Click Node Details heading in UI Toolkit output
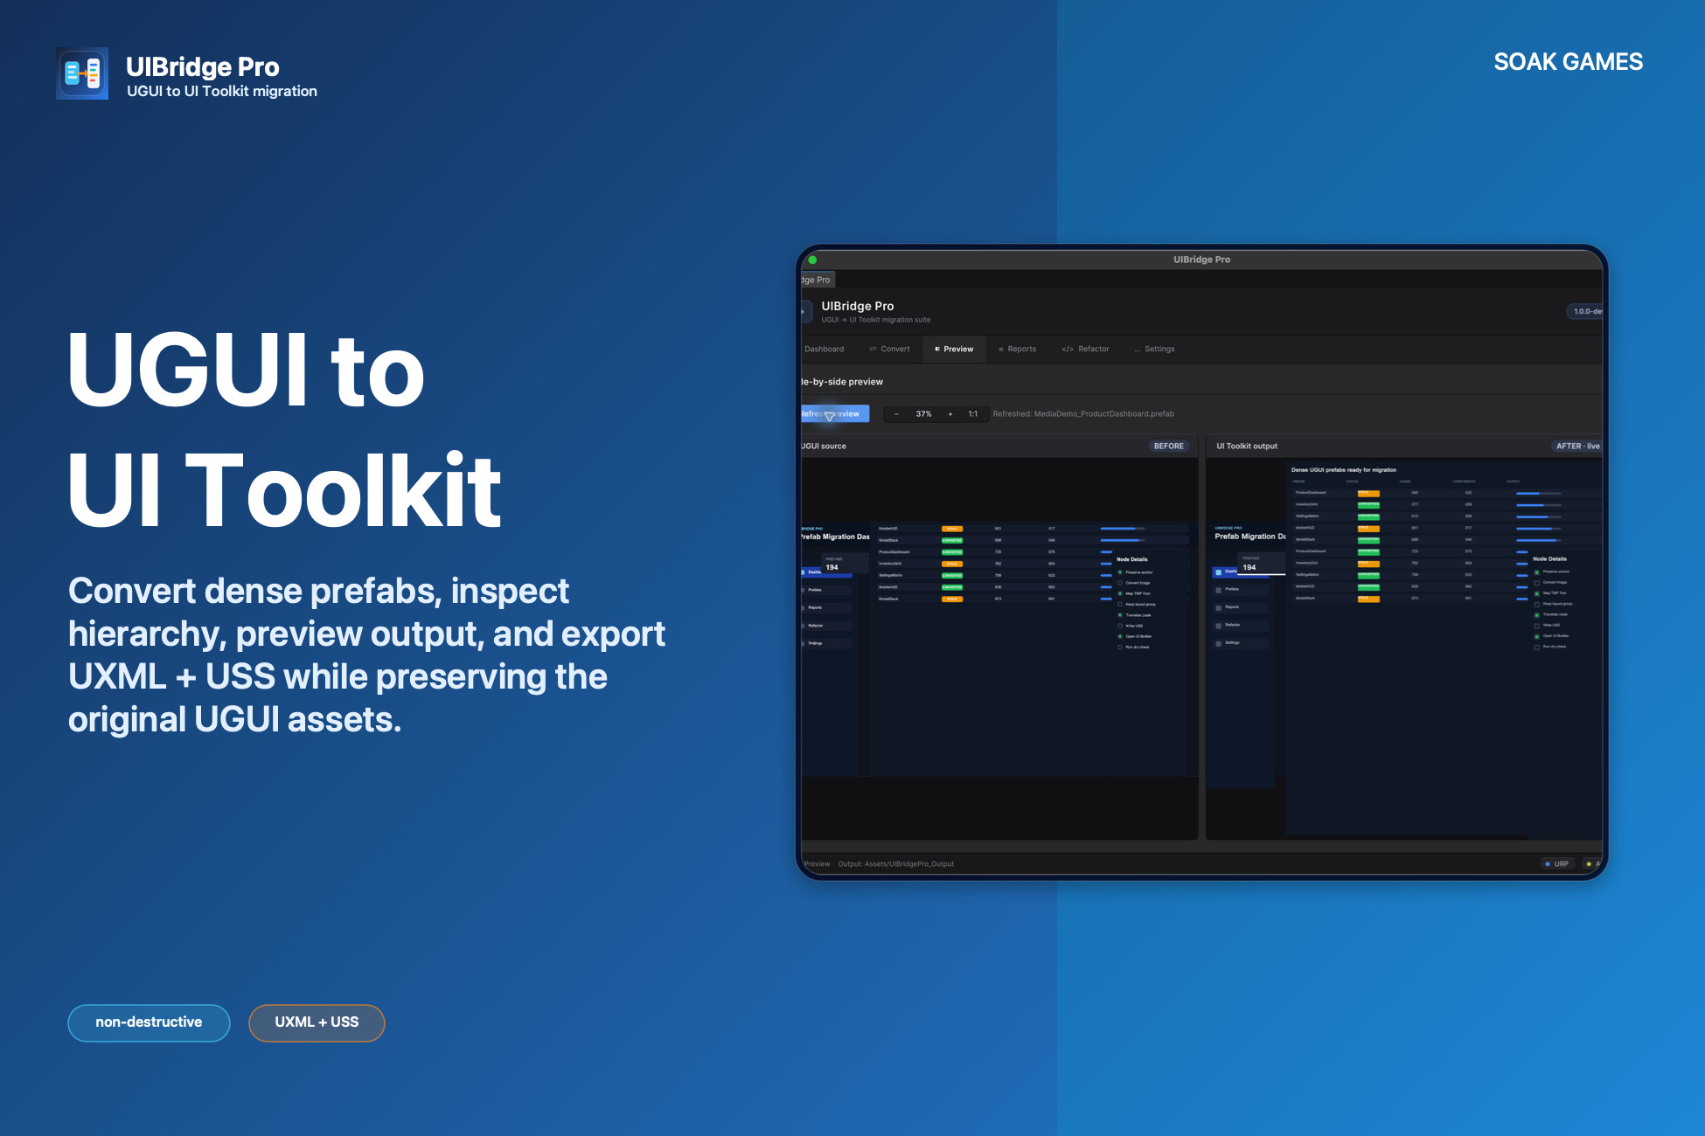1705x1136 pixels. point(1549,558)
